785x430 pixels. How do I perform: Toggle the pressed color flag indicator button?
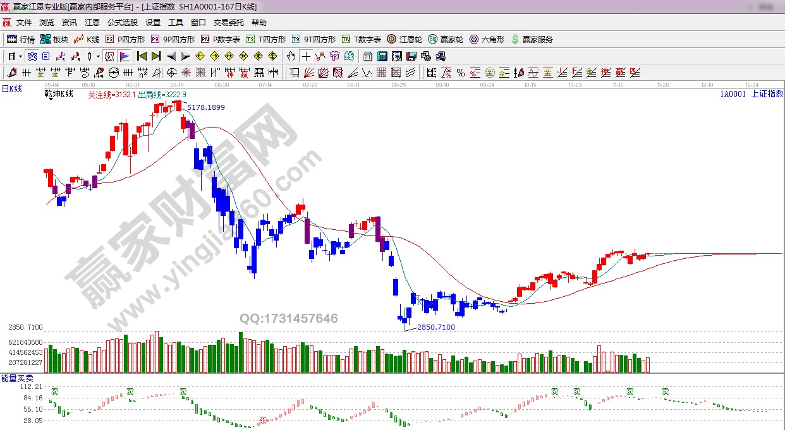click(124, 56)
